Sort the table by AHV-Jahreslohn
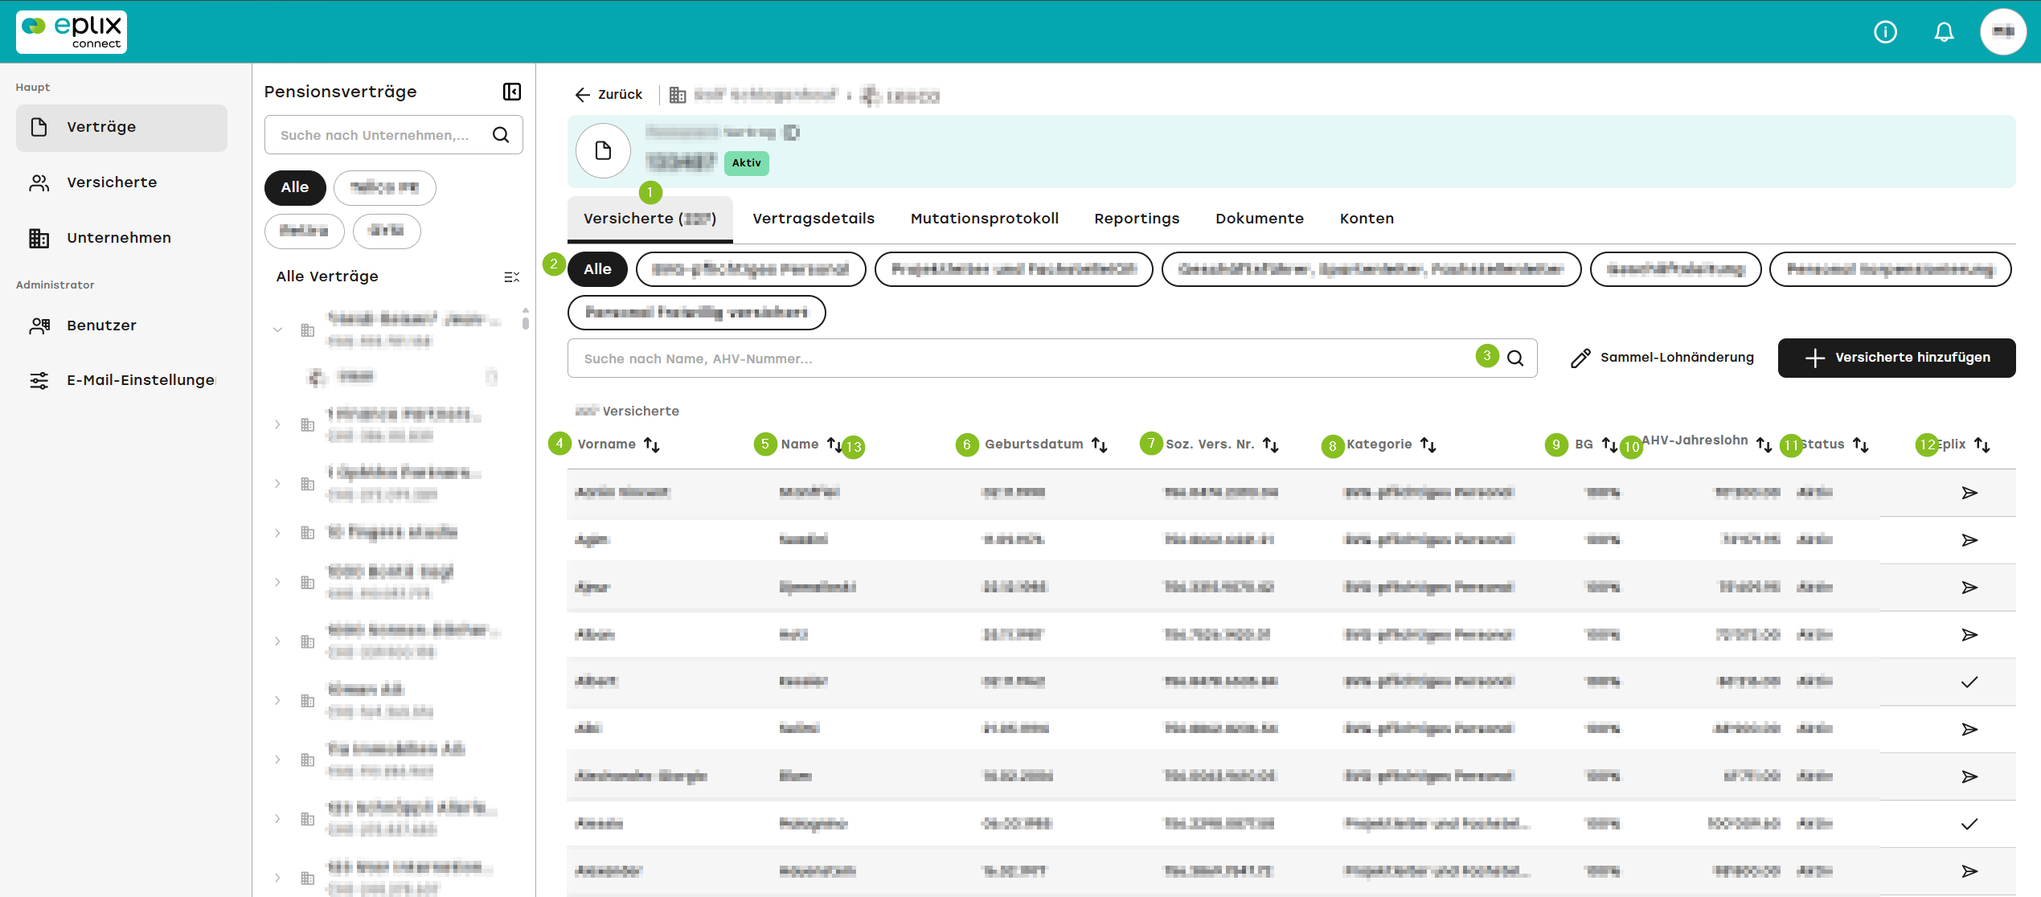The image size is (2041, 897). [x=1764, y=444]
